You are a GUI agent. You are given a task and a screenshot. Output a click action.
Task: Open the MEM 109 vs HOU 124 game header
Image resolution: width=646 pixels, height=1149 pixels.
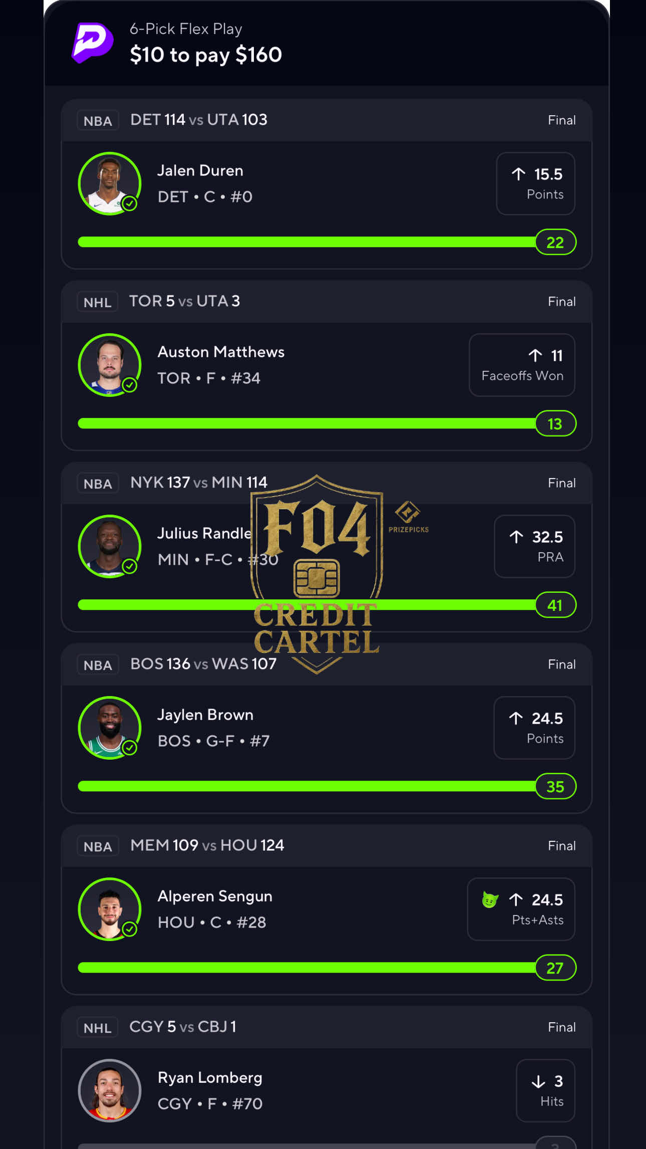pyautogui.click(x=207, y=845)
